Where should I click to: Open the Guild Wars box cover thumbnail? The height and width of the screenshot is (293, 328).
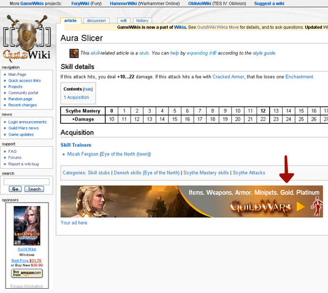point(27,225)
